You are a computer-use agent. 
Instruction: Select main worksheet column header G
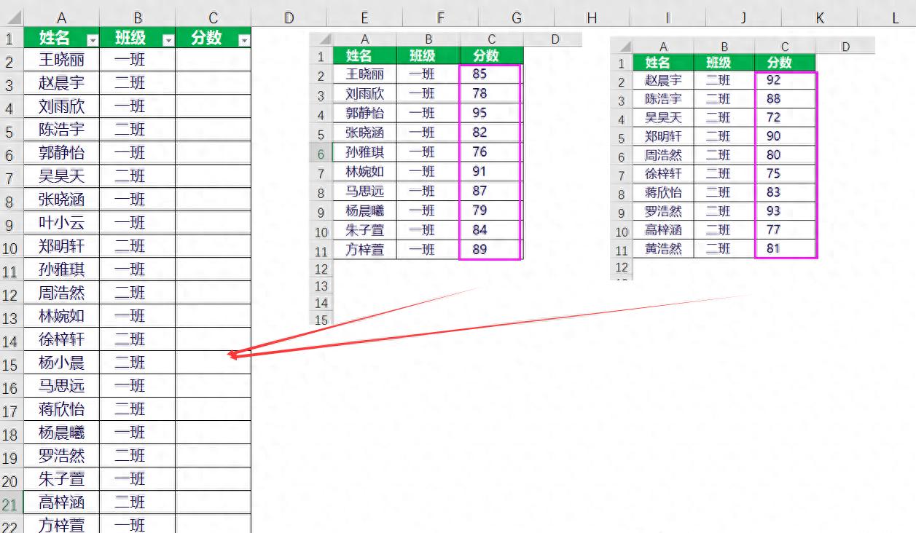(x=517, y=18)
